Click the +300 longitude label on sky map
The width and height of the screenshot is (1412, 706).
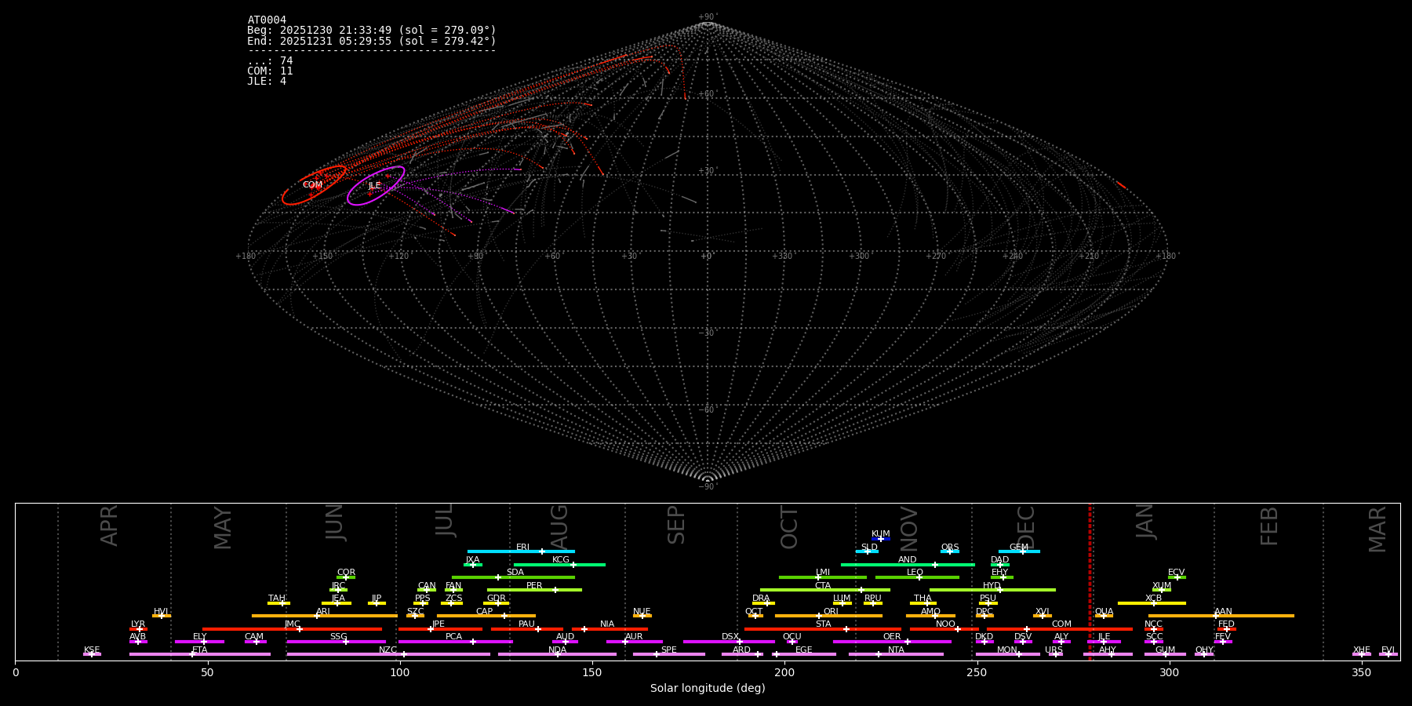(859, 257)
